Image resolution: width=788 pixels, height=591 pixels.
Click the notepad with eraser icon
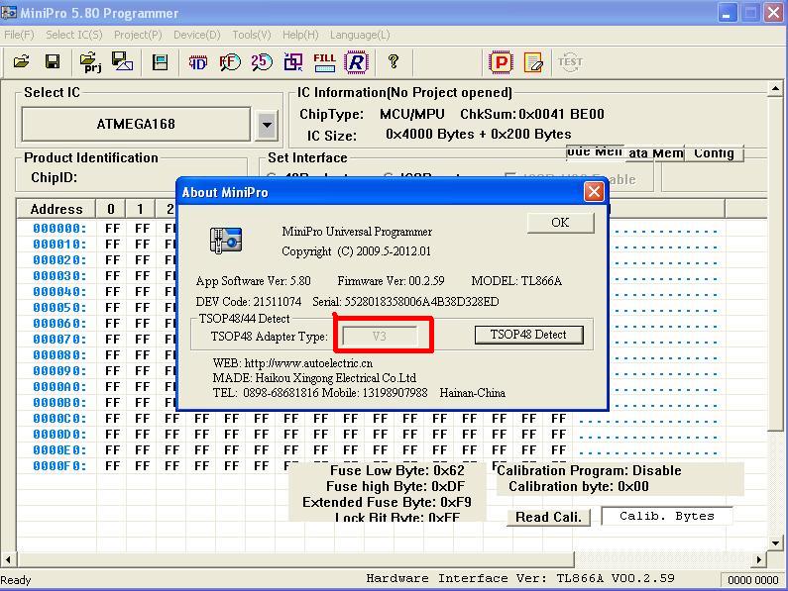tap(533, 62)
